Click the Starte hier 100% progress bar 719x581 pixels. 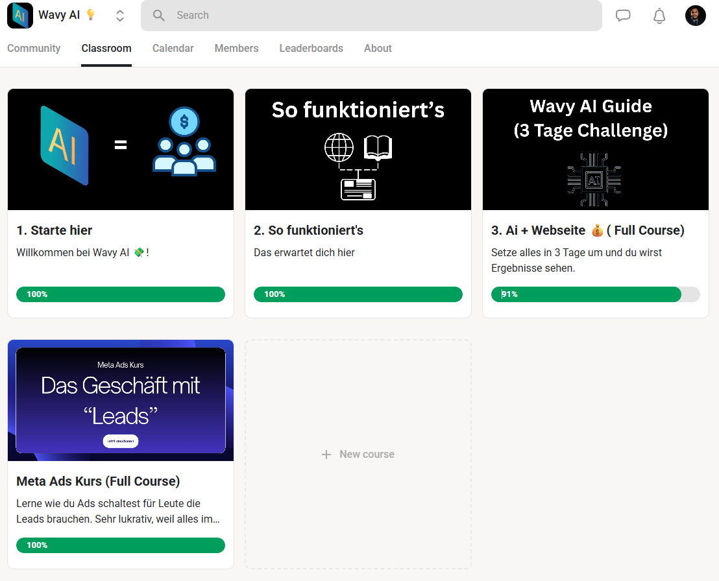click(121, 294)
